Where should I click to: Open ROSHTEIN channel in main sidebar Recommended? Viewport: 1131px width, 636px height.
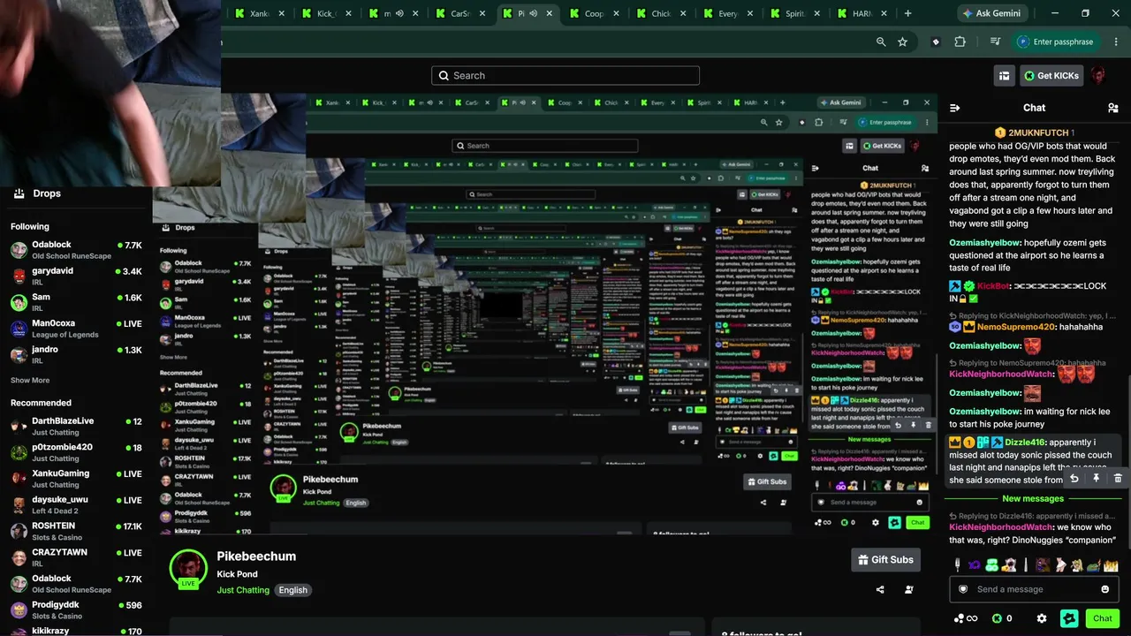click(76, 531)
